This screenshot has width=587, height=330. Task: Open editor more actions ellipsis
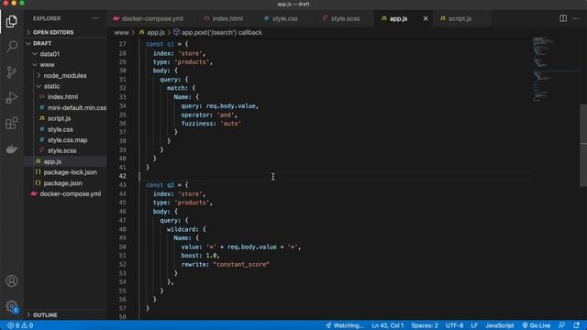pyautogui.click(x=576, y=18)
